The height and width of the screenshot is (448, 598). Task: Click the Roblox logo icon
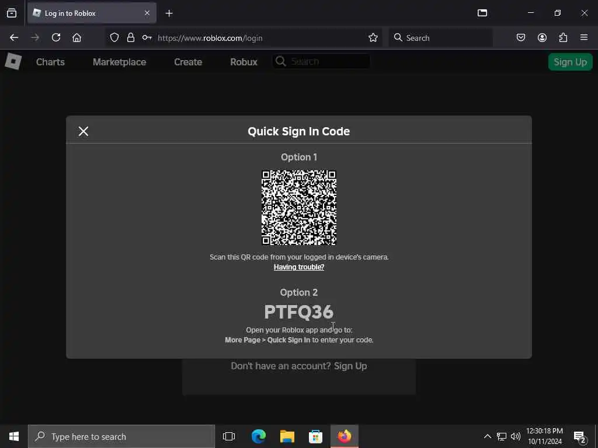(x=13, y=61)
